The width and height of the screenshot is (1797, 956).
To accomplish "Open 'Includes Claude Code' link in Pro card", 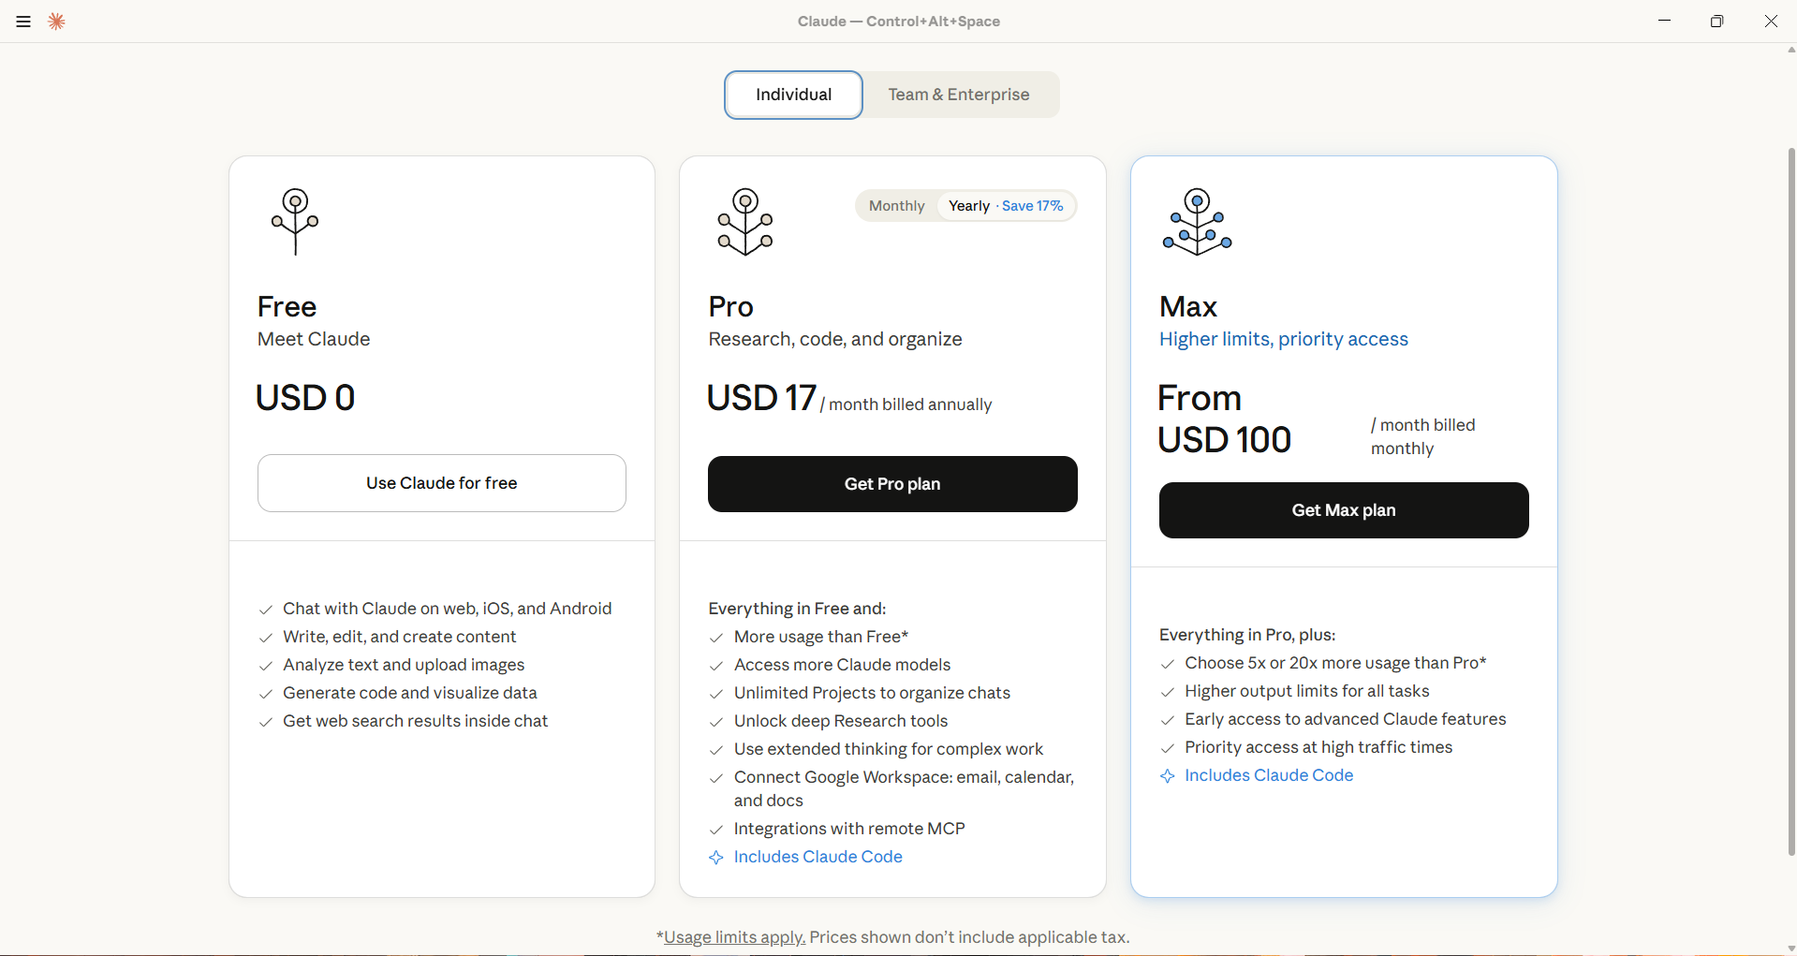I will [x=817, y=857].
